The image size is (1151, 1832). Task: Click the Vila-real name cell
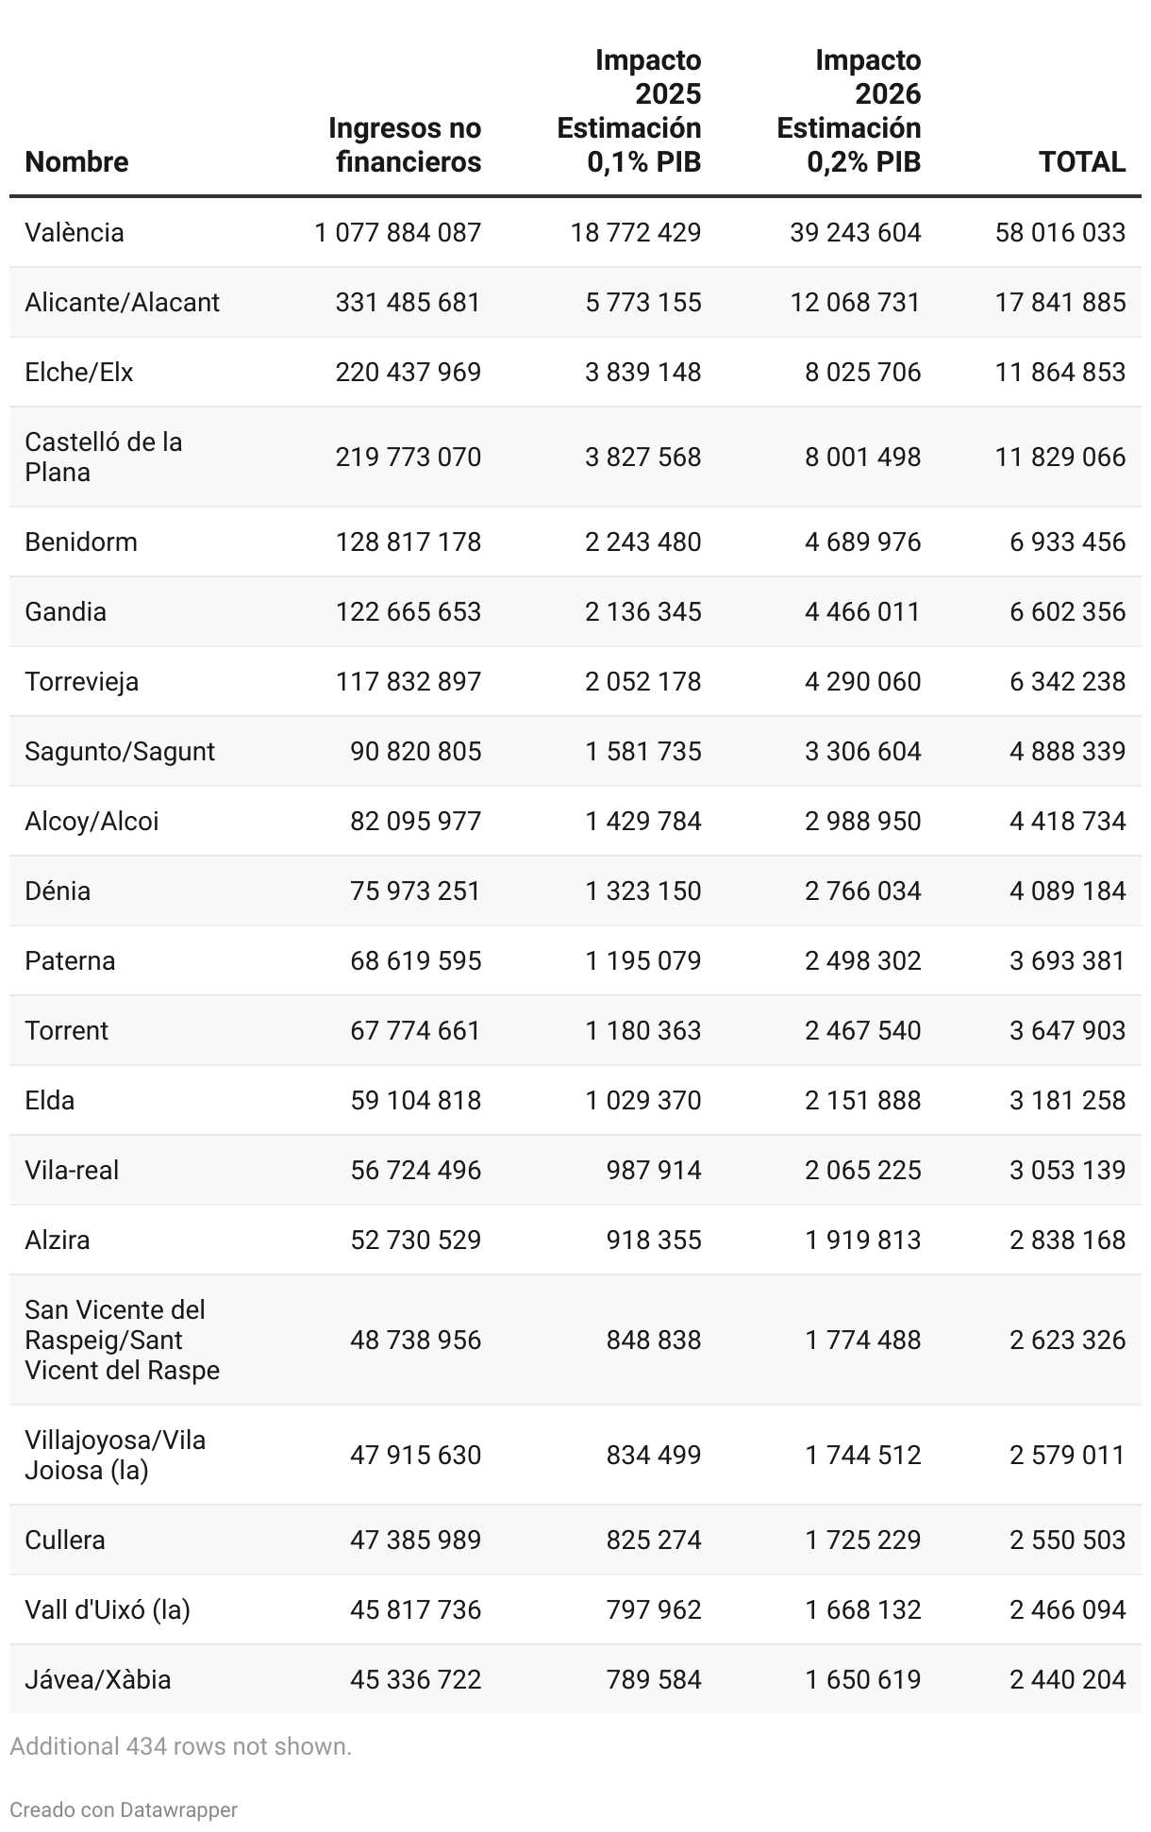click(72, 1170)
